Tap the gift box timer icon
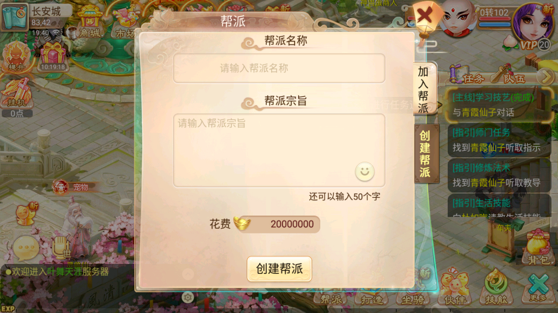This screenshot has height=313, width=558. coord(53,57)
